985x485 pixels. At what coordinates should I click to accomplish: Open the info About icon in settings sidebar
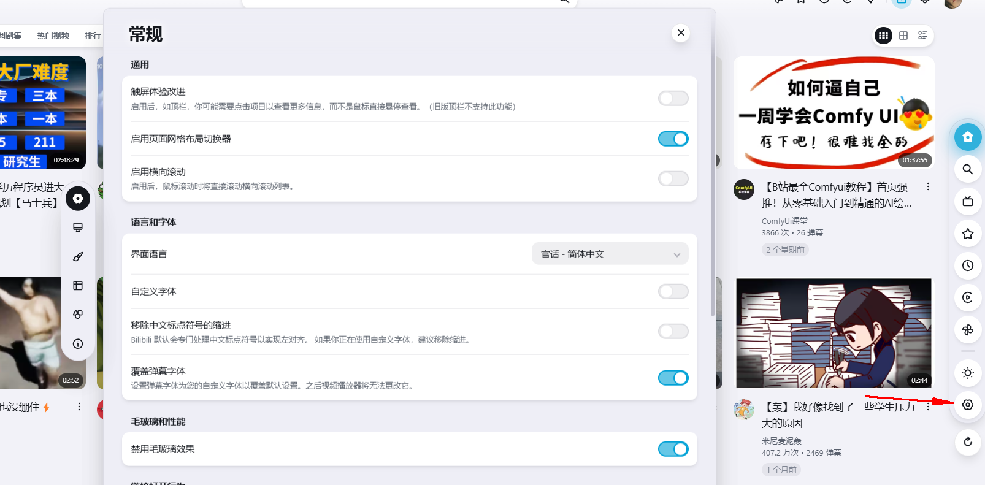[x=78, y=344]
